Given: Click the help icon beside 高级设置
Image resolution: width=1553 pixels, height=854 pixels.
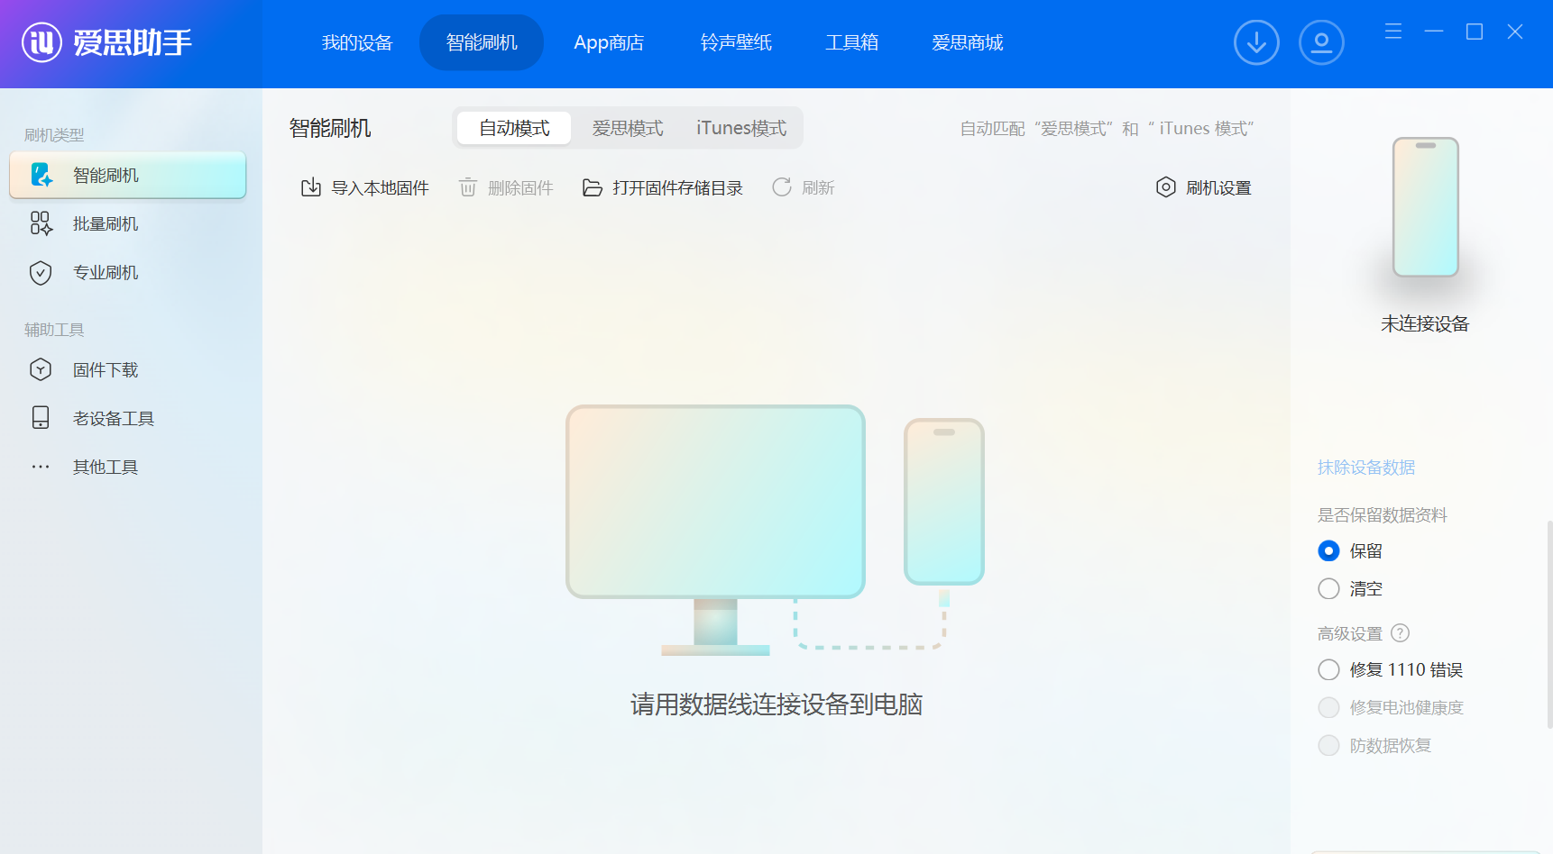Looking at the screenshot, I should point(1401,633).
